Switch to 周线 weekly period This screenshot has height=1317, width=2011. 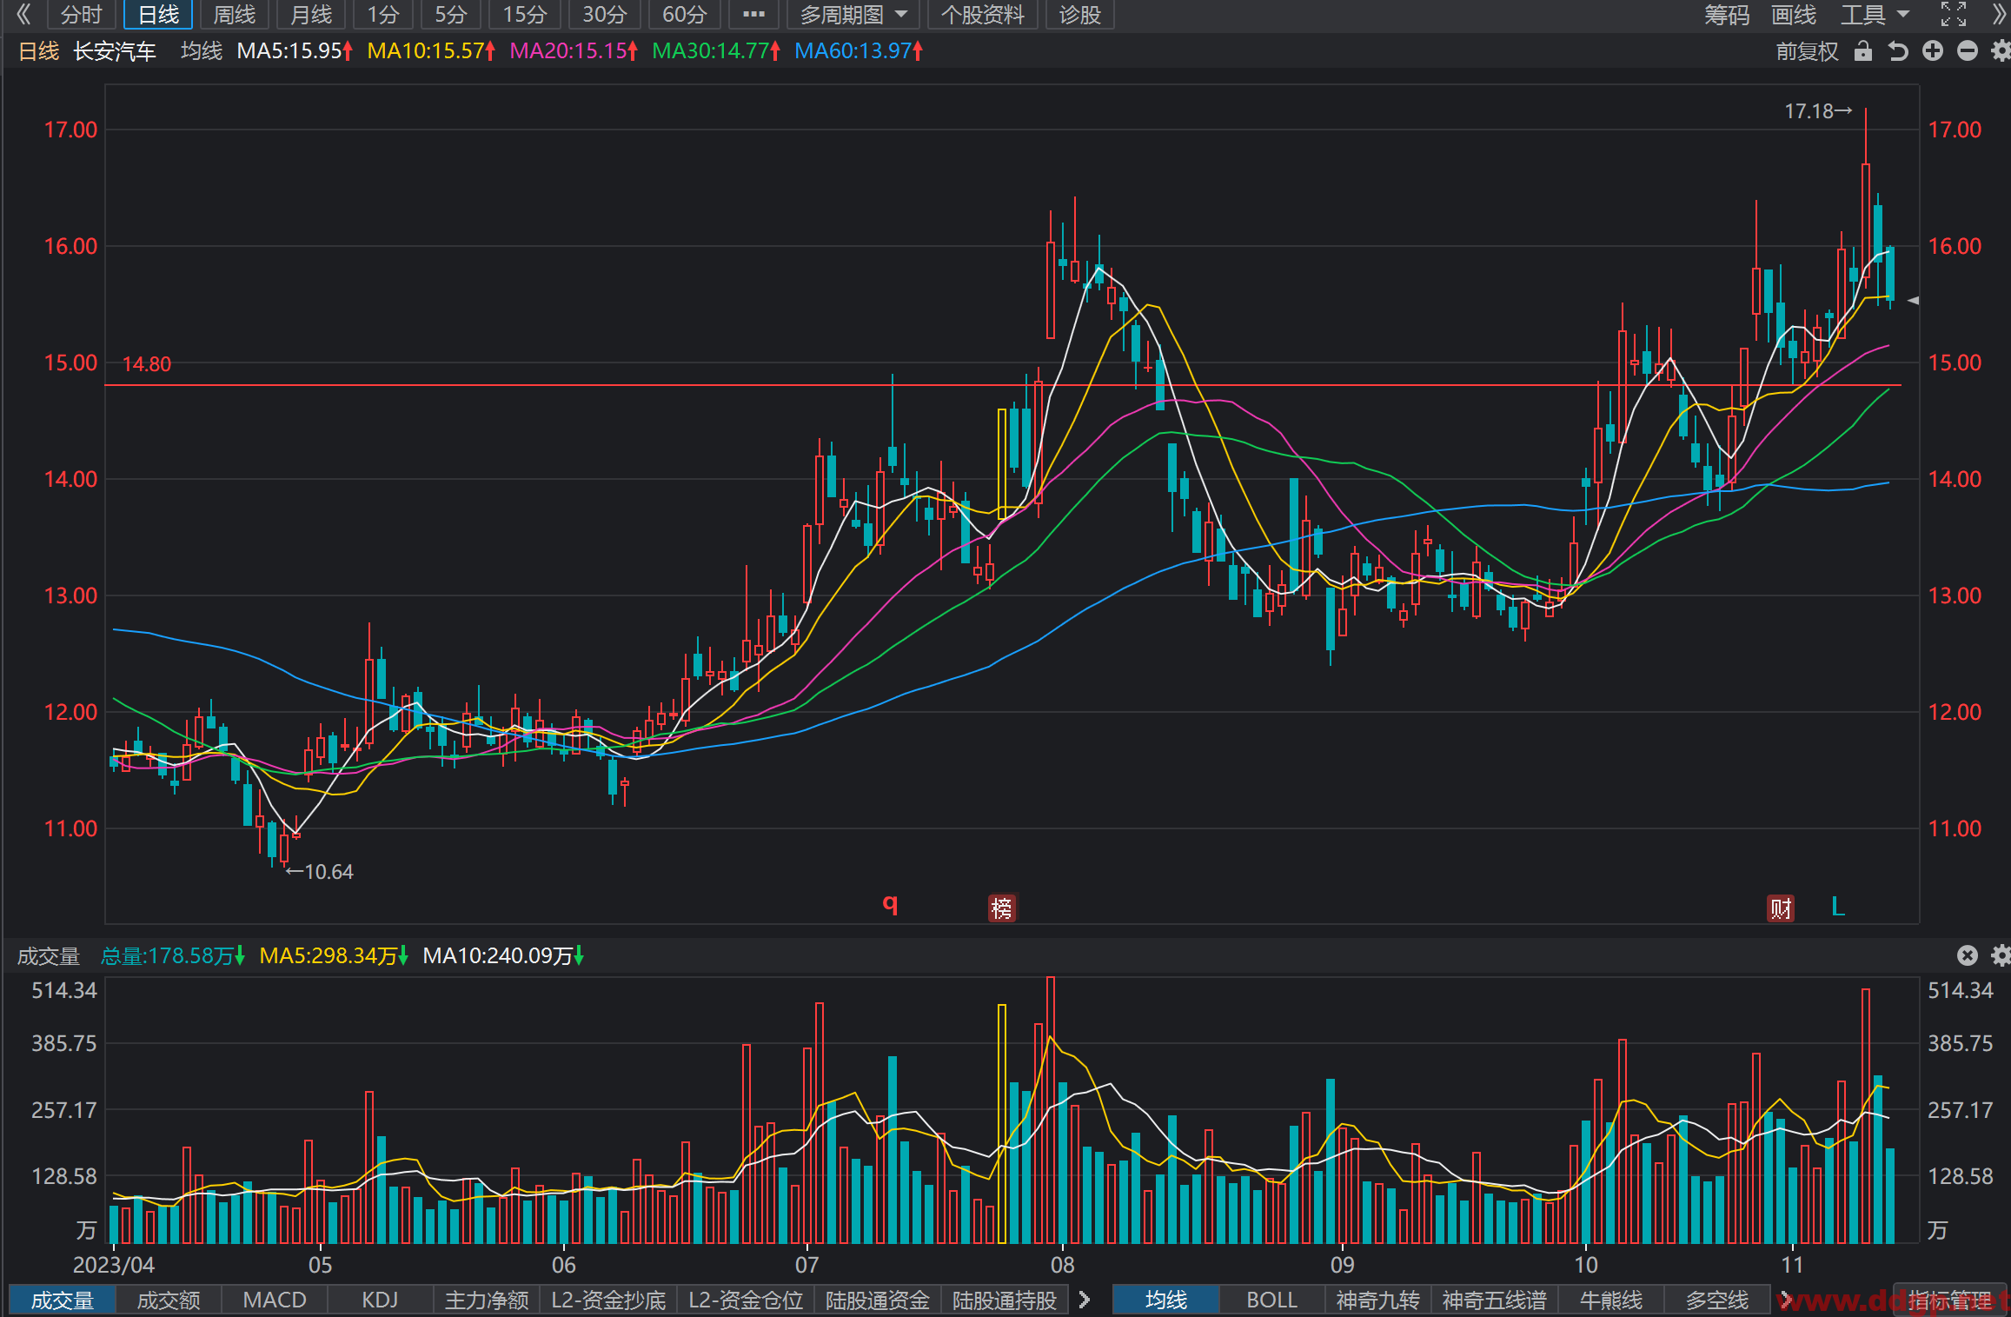click(x=235, y=15)
